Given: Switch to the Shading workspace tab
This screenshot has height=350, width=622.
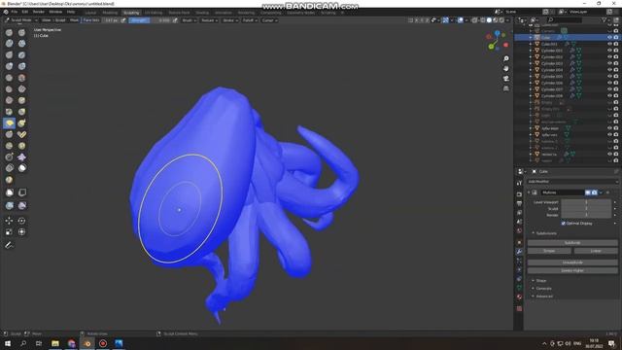Looking at the screenshot, I should point(202,13).
